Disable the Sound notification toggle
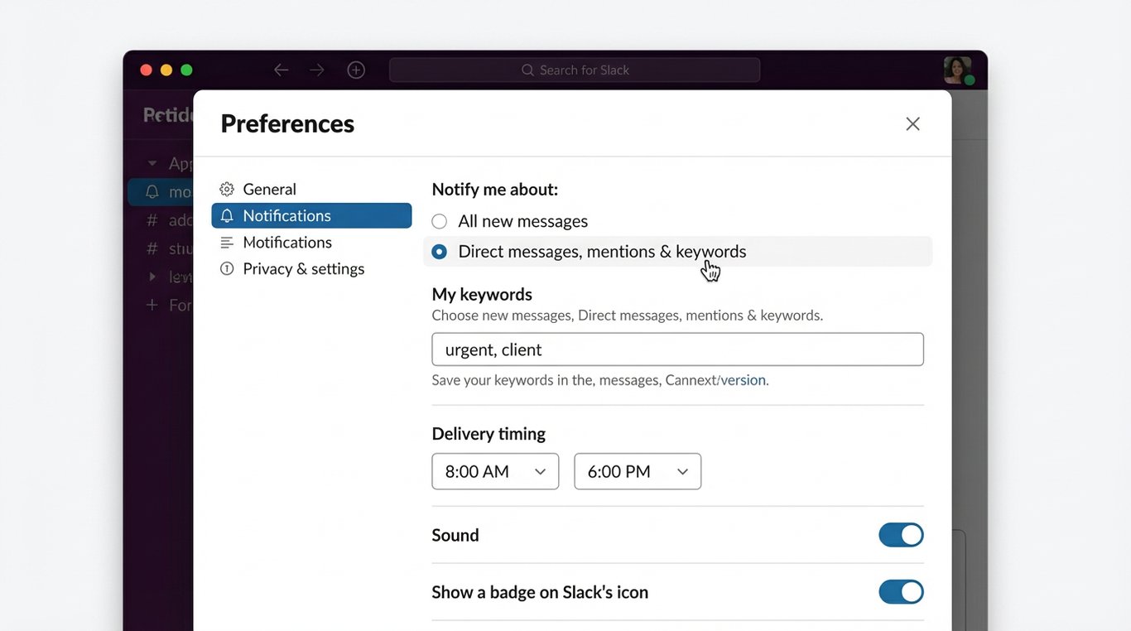This screenshot has height=631, width=1131. (901, 534)
